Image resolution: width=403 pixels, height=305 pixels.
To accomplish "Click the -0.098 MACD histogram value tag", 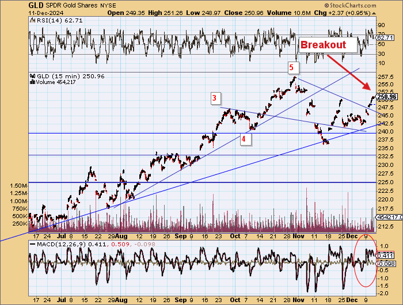I will click(385, 264).
